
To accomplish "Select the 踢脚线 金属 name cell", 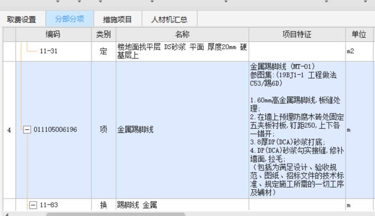I will pos(182,205).
